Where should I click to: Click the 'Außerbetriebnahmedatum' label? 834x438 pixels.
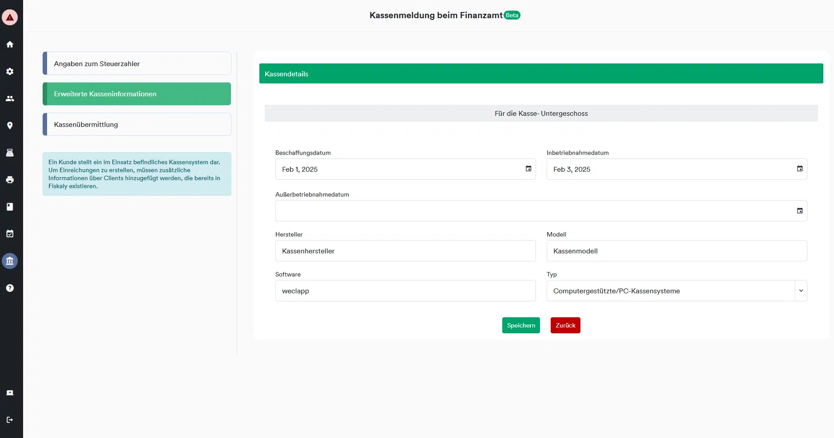point(312,194)
